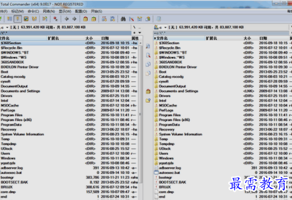Open the 命令(C) menu
Image resolution: width=292 pixels, height=200 pixels.
pos(33,11)
